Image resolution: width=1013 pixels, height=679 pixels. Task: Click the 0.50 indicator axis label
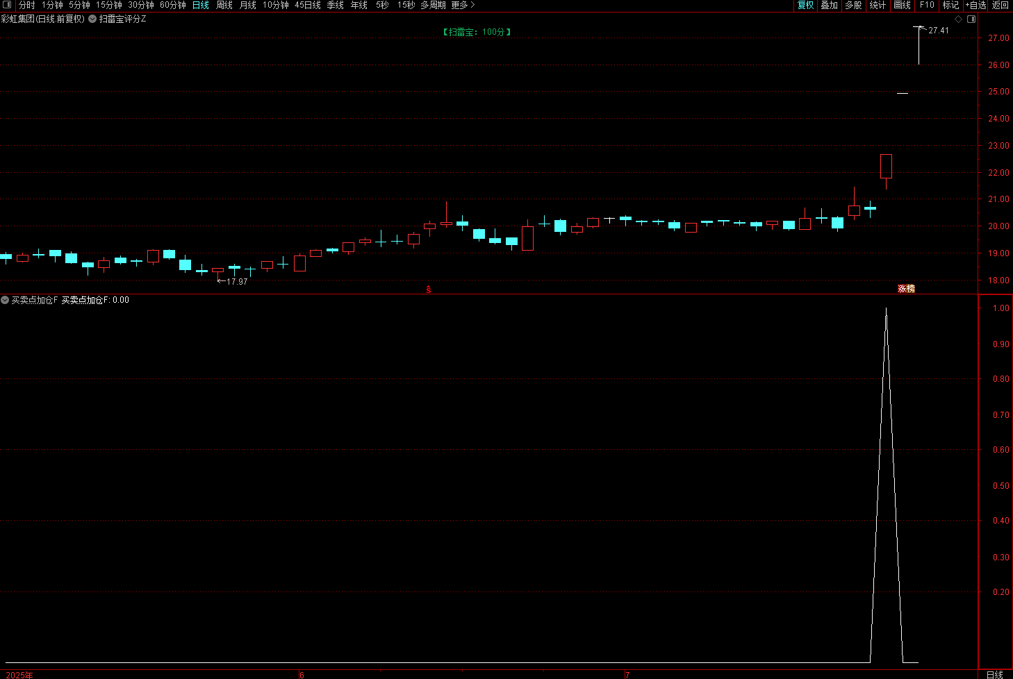point(1001,486)
